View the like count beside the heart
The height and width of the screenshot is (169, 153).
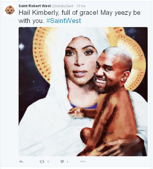coord(67,162)
